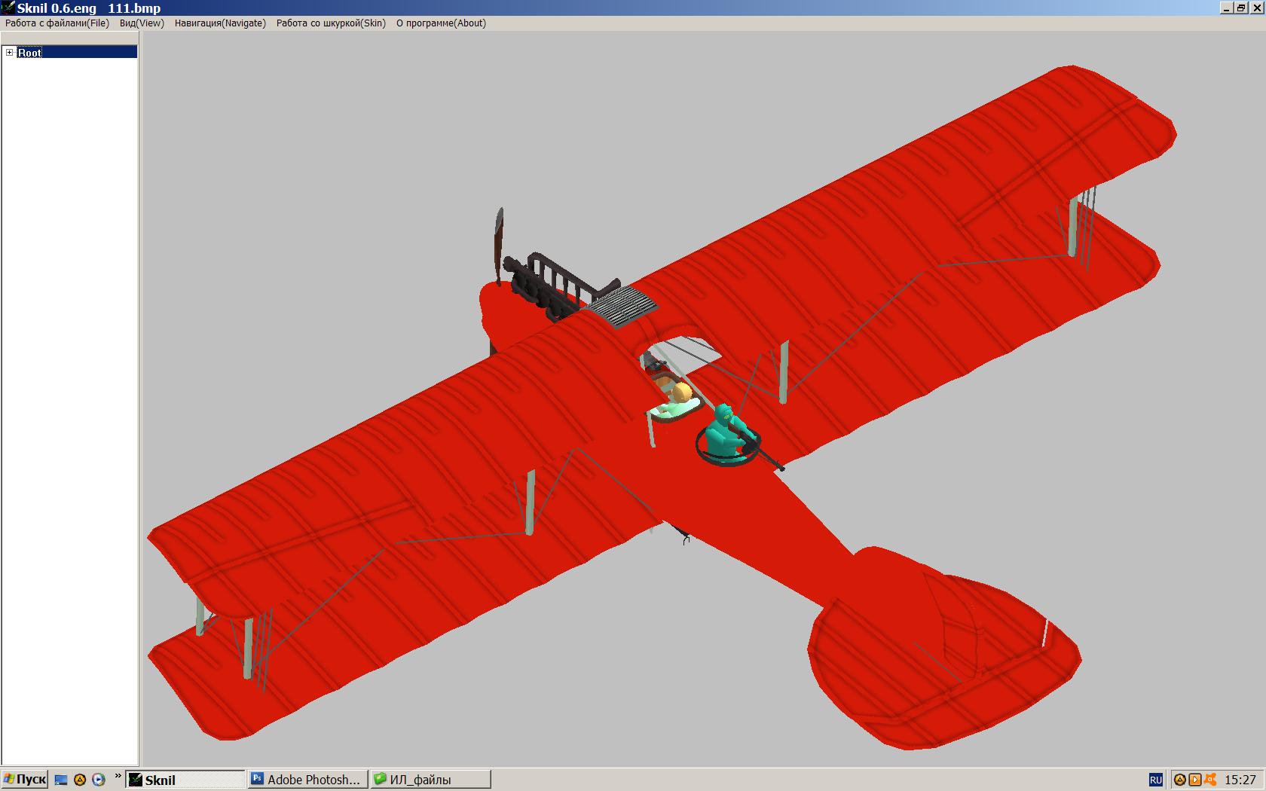Image resolution: width=1266 pixels, height=791 pixels.
Task: Click the RU language indicator
Action: [1156, 780]
